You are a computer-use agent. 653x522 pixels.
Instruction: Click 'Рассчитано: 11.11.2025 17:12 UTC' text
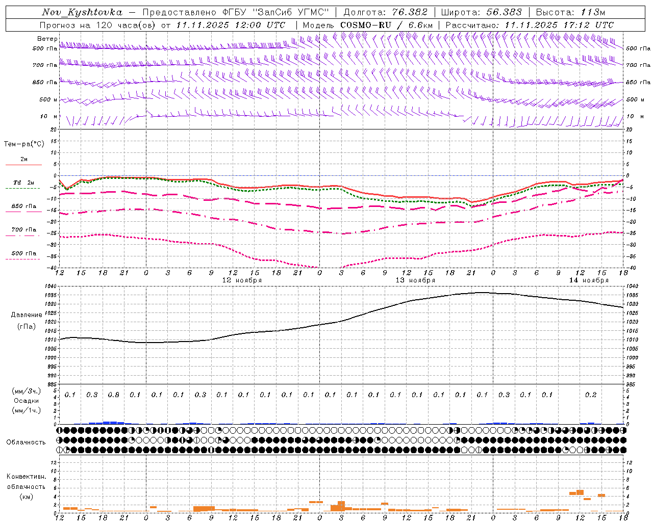[530, 25]
